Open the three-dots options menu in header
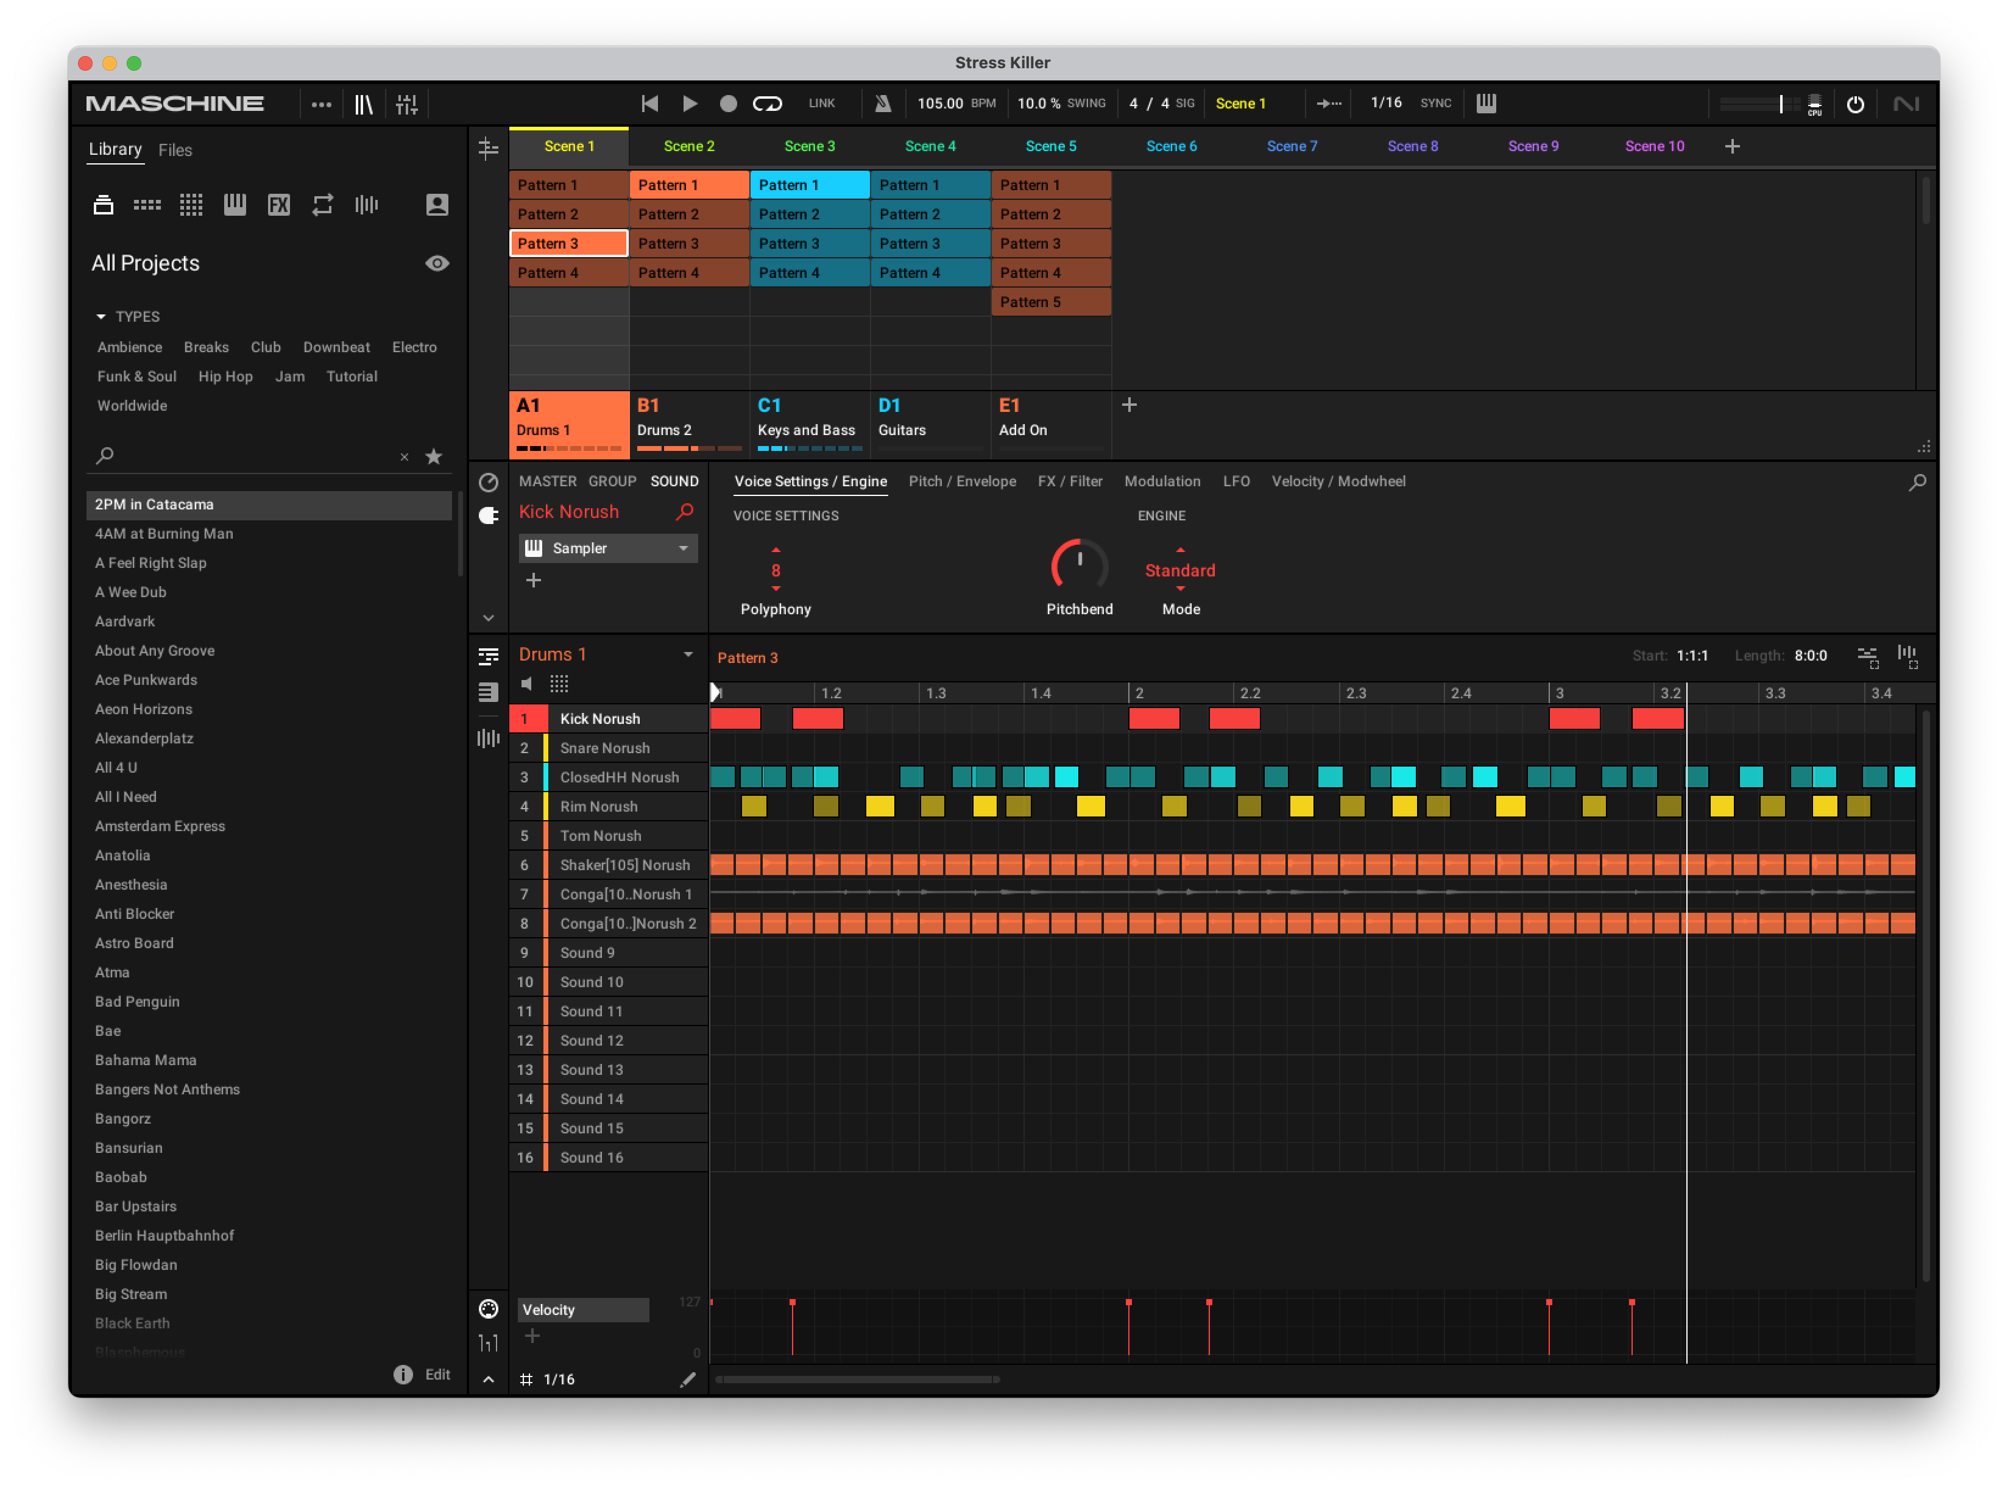This screenshot has height=1488, width=2008. (x=322, y=104)
